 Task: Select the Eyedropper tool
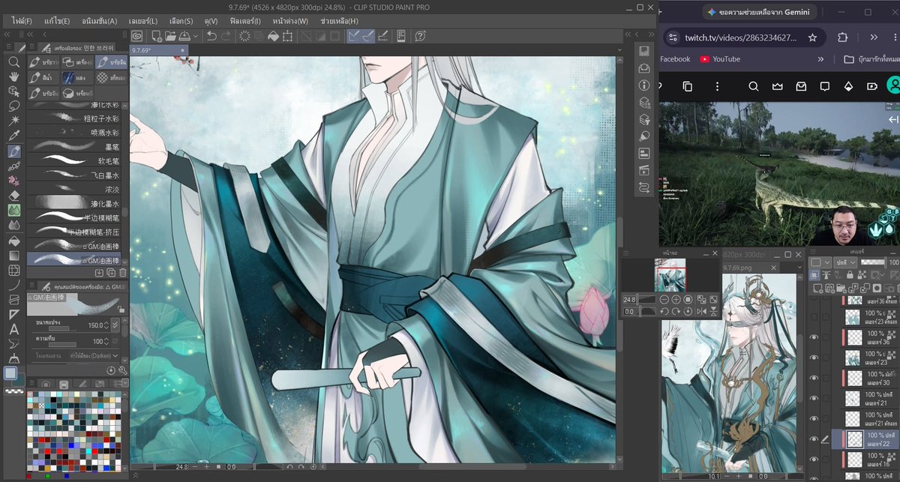point(13,136)
